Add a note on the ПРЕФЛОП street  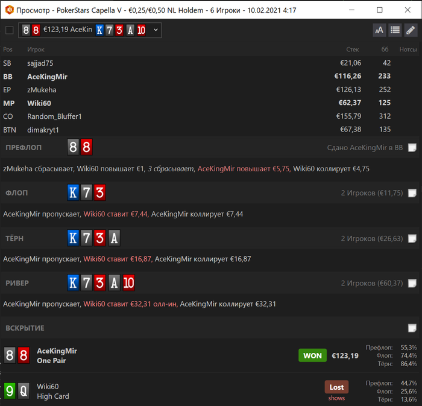tap(412, 148)
